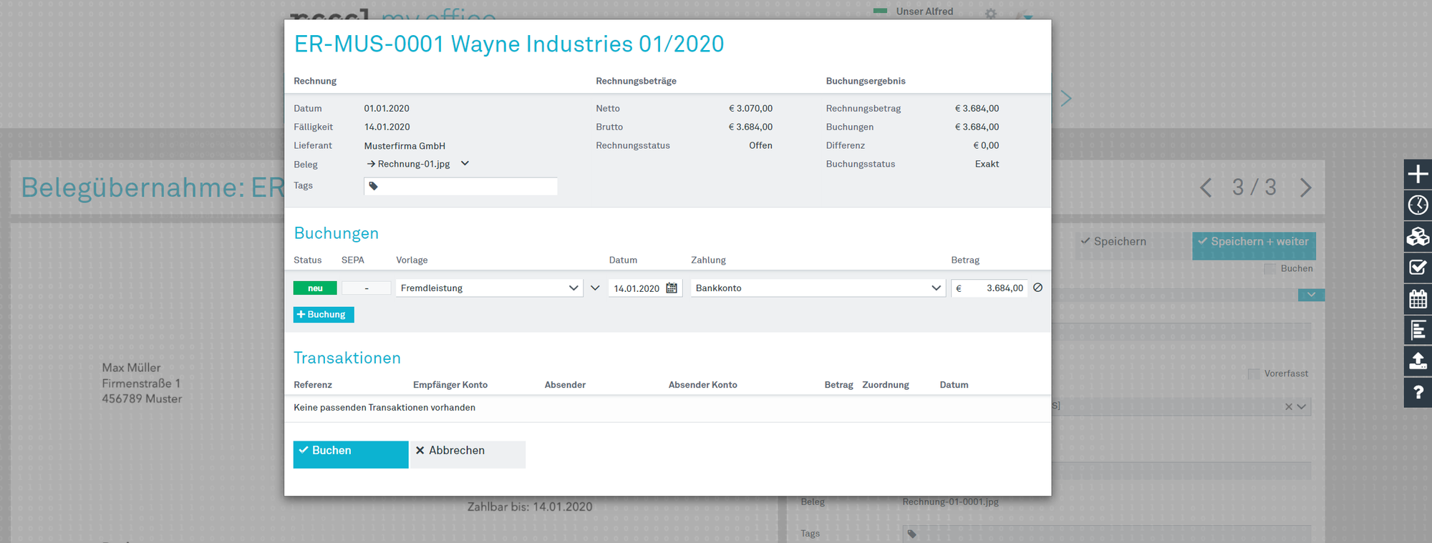Click the Differenz value € 0,00

(x=986, y=145)
